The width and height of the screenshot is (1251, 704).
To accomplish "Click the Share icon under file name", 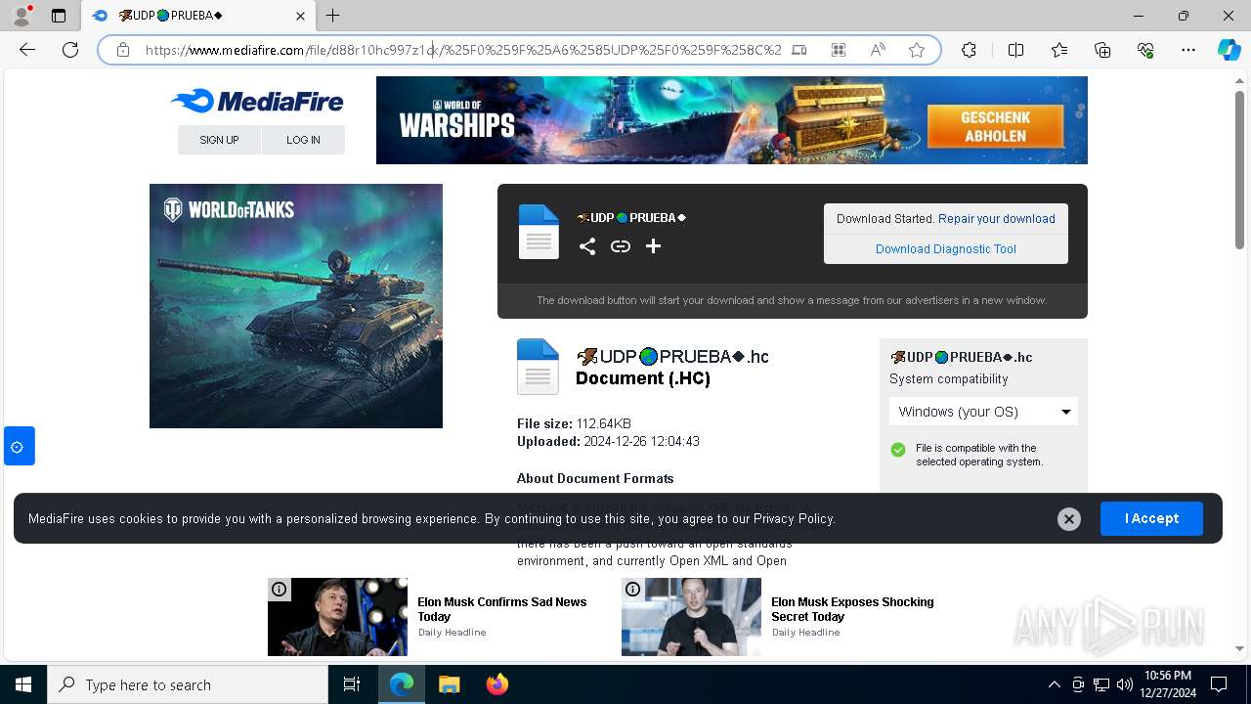I will click(587, 246).
